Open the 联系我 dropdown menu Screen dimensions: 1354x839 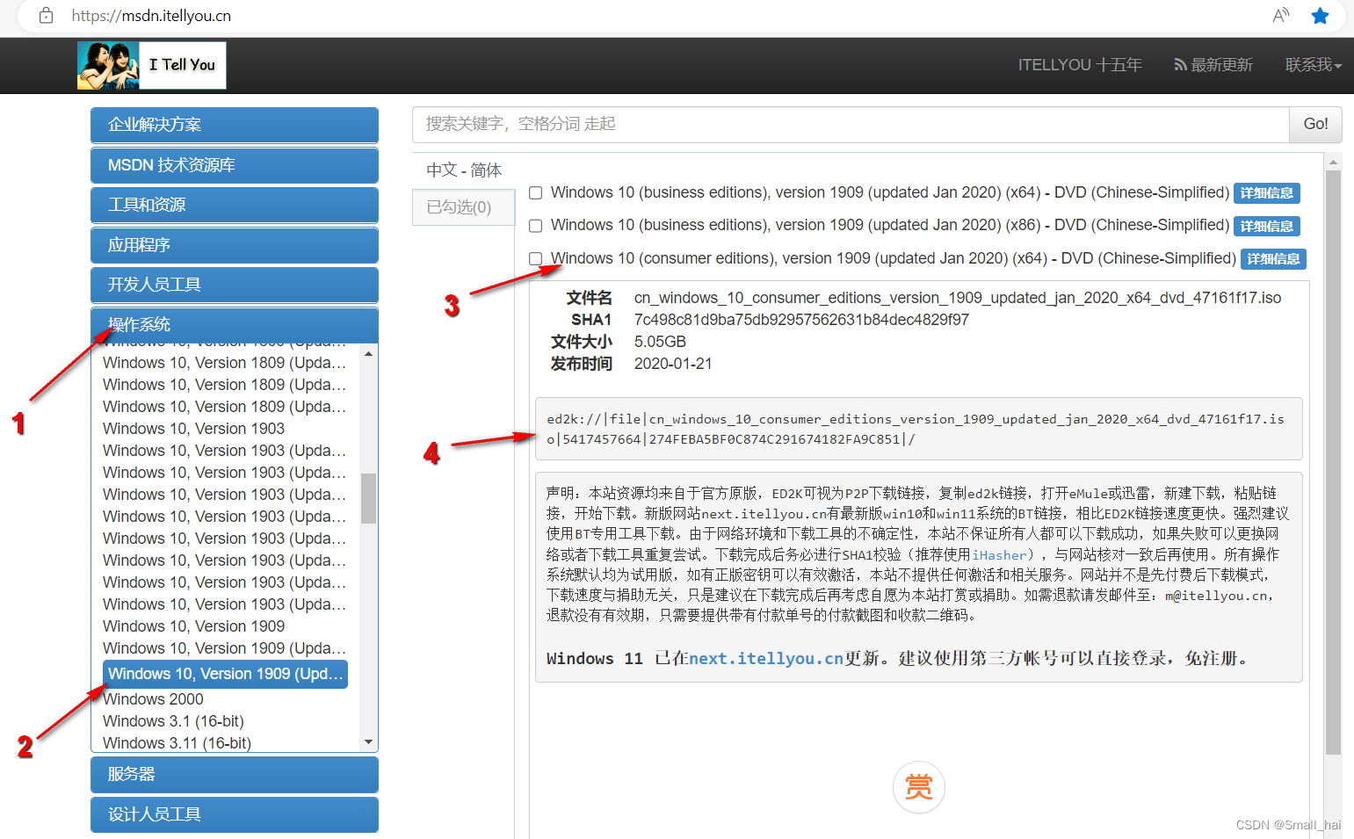(1313, 65)
